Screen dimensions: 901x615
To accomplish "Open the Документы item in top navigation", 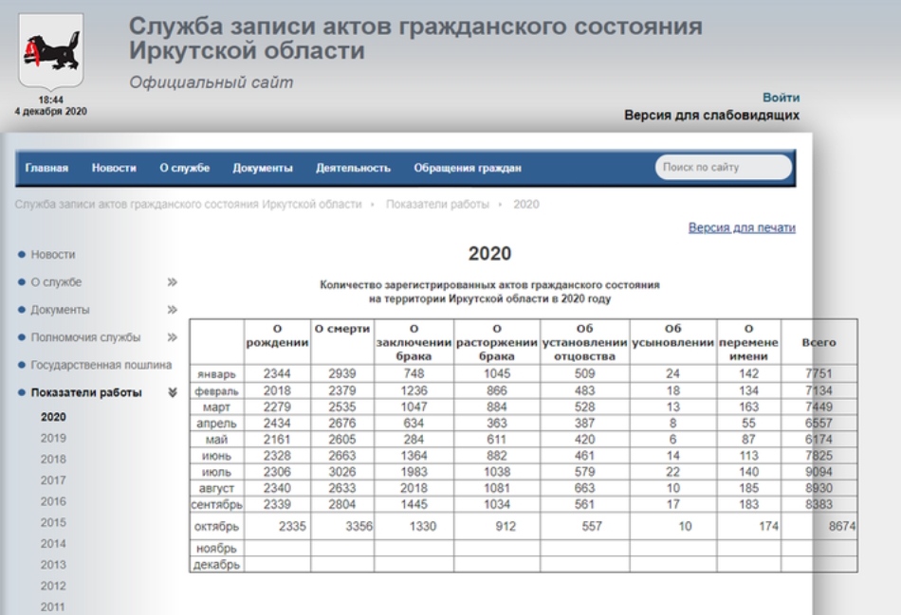I will point(263,169).
